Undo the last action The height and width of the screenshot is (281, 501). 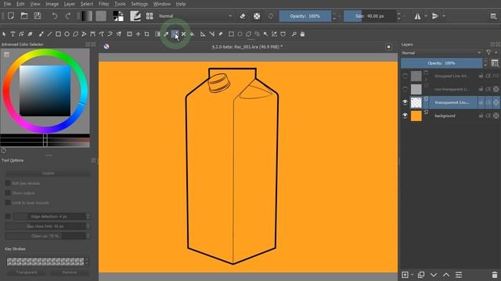(55, 16)
